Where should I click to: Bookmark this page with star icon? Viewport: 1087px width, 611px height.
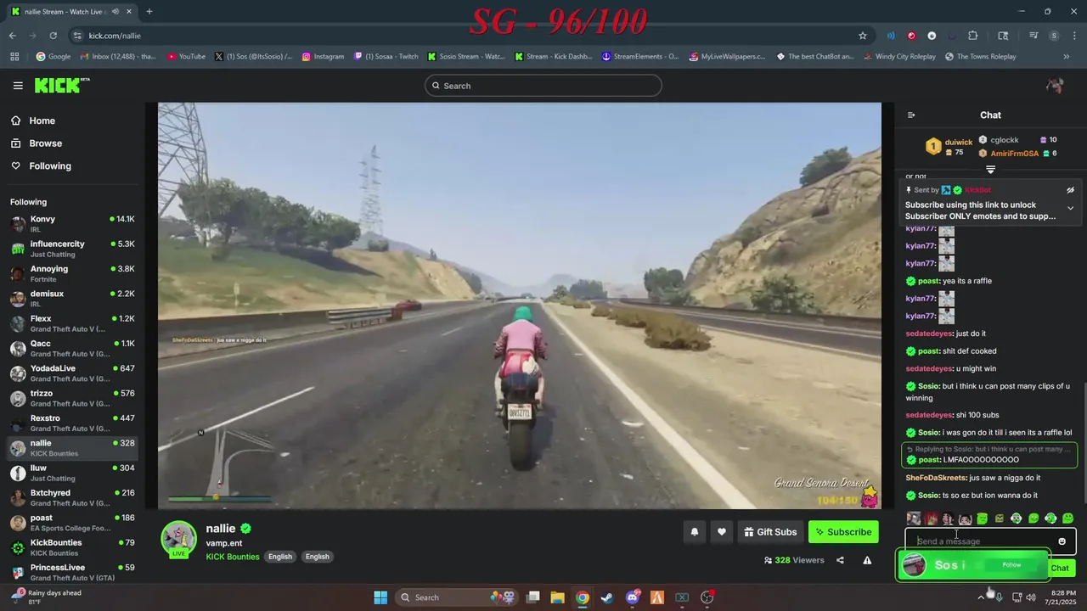(863, 36)
